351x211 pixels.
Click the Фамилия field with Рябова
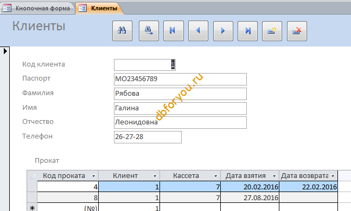coord(180,94)
